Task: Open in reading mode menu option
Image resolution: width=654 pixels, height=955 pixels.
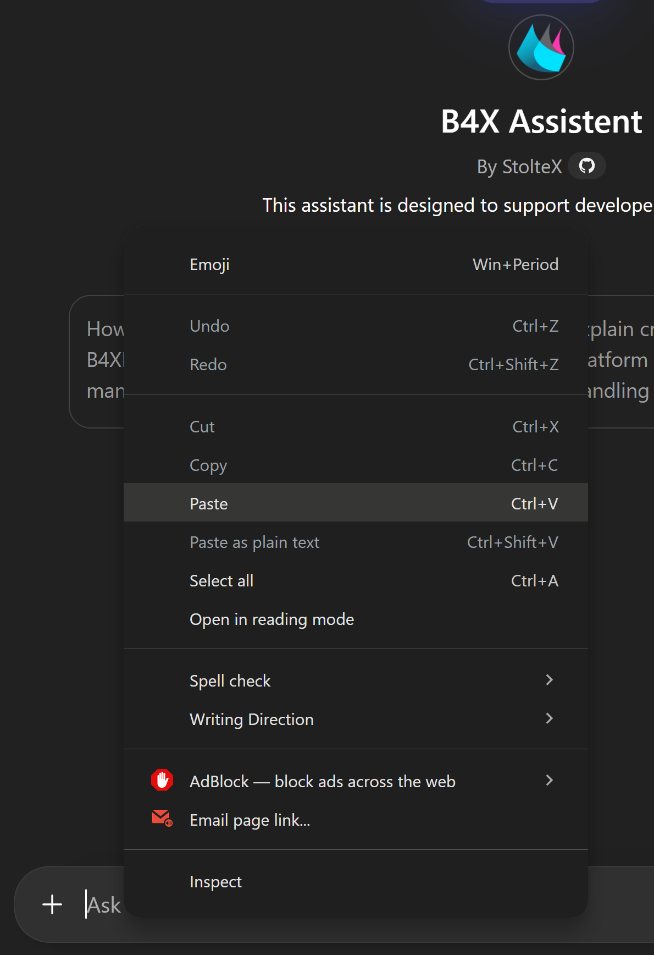Action: [271, 619]
